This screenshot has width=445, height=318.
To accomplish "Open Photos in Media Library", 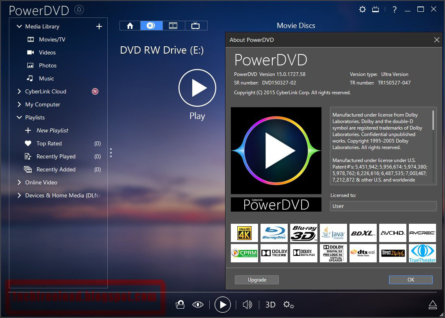I will pyautogui.click(x=48, y=65).
